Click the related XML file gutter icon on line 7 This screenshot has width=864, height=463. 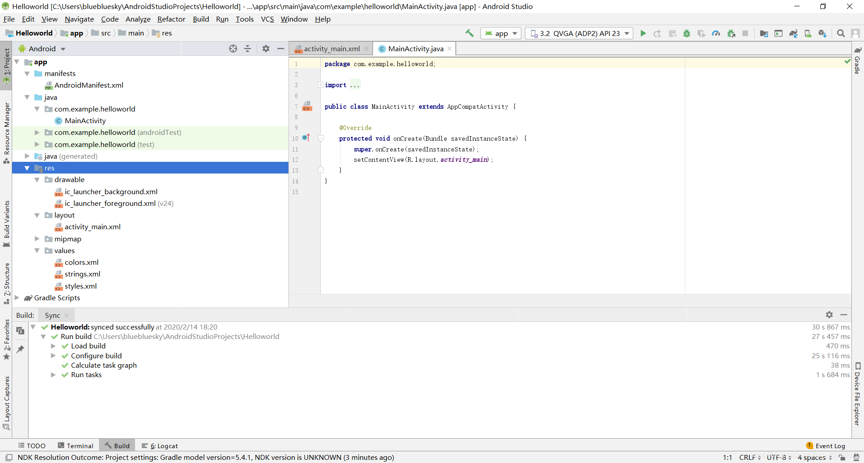307,106
